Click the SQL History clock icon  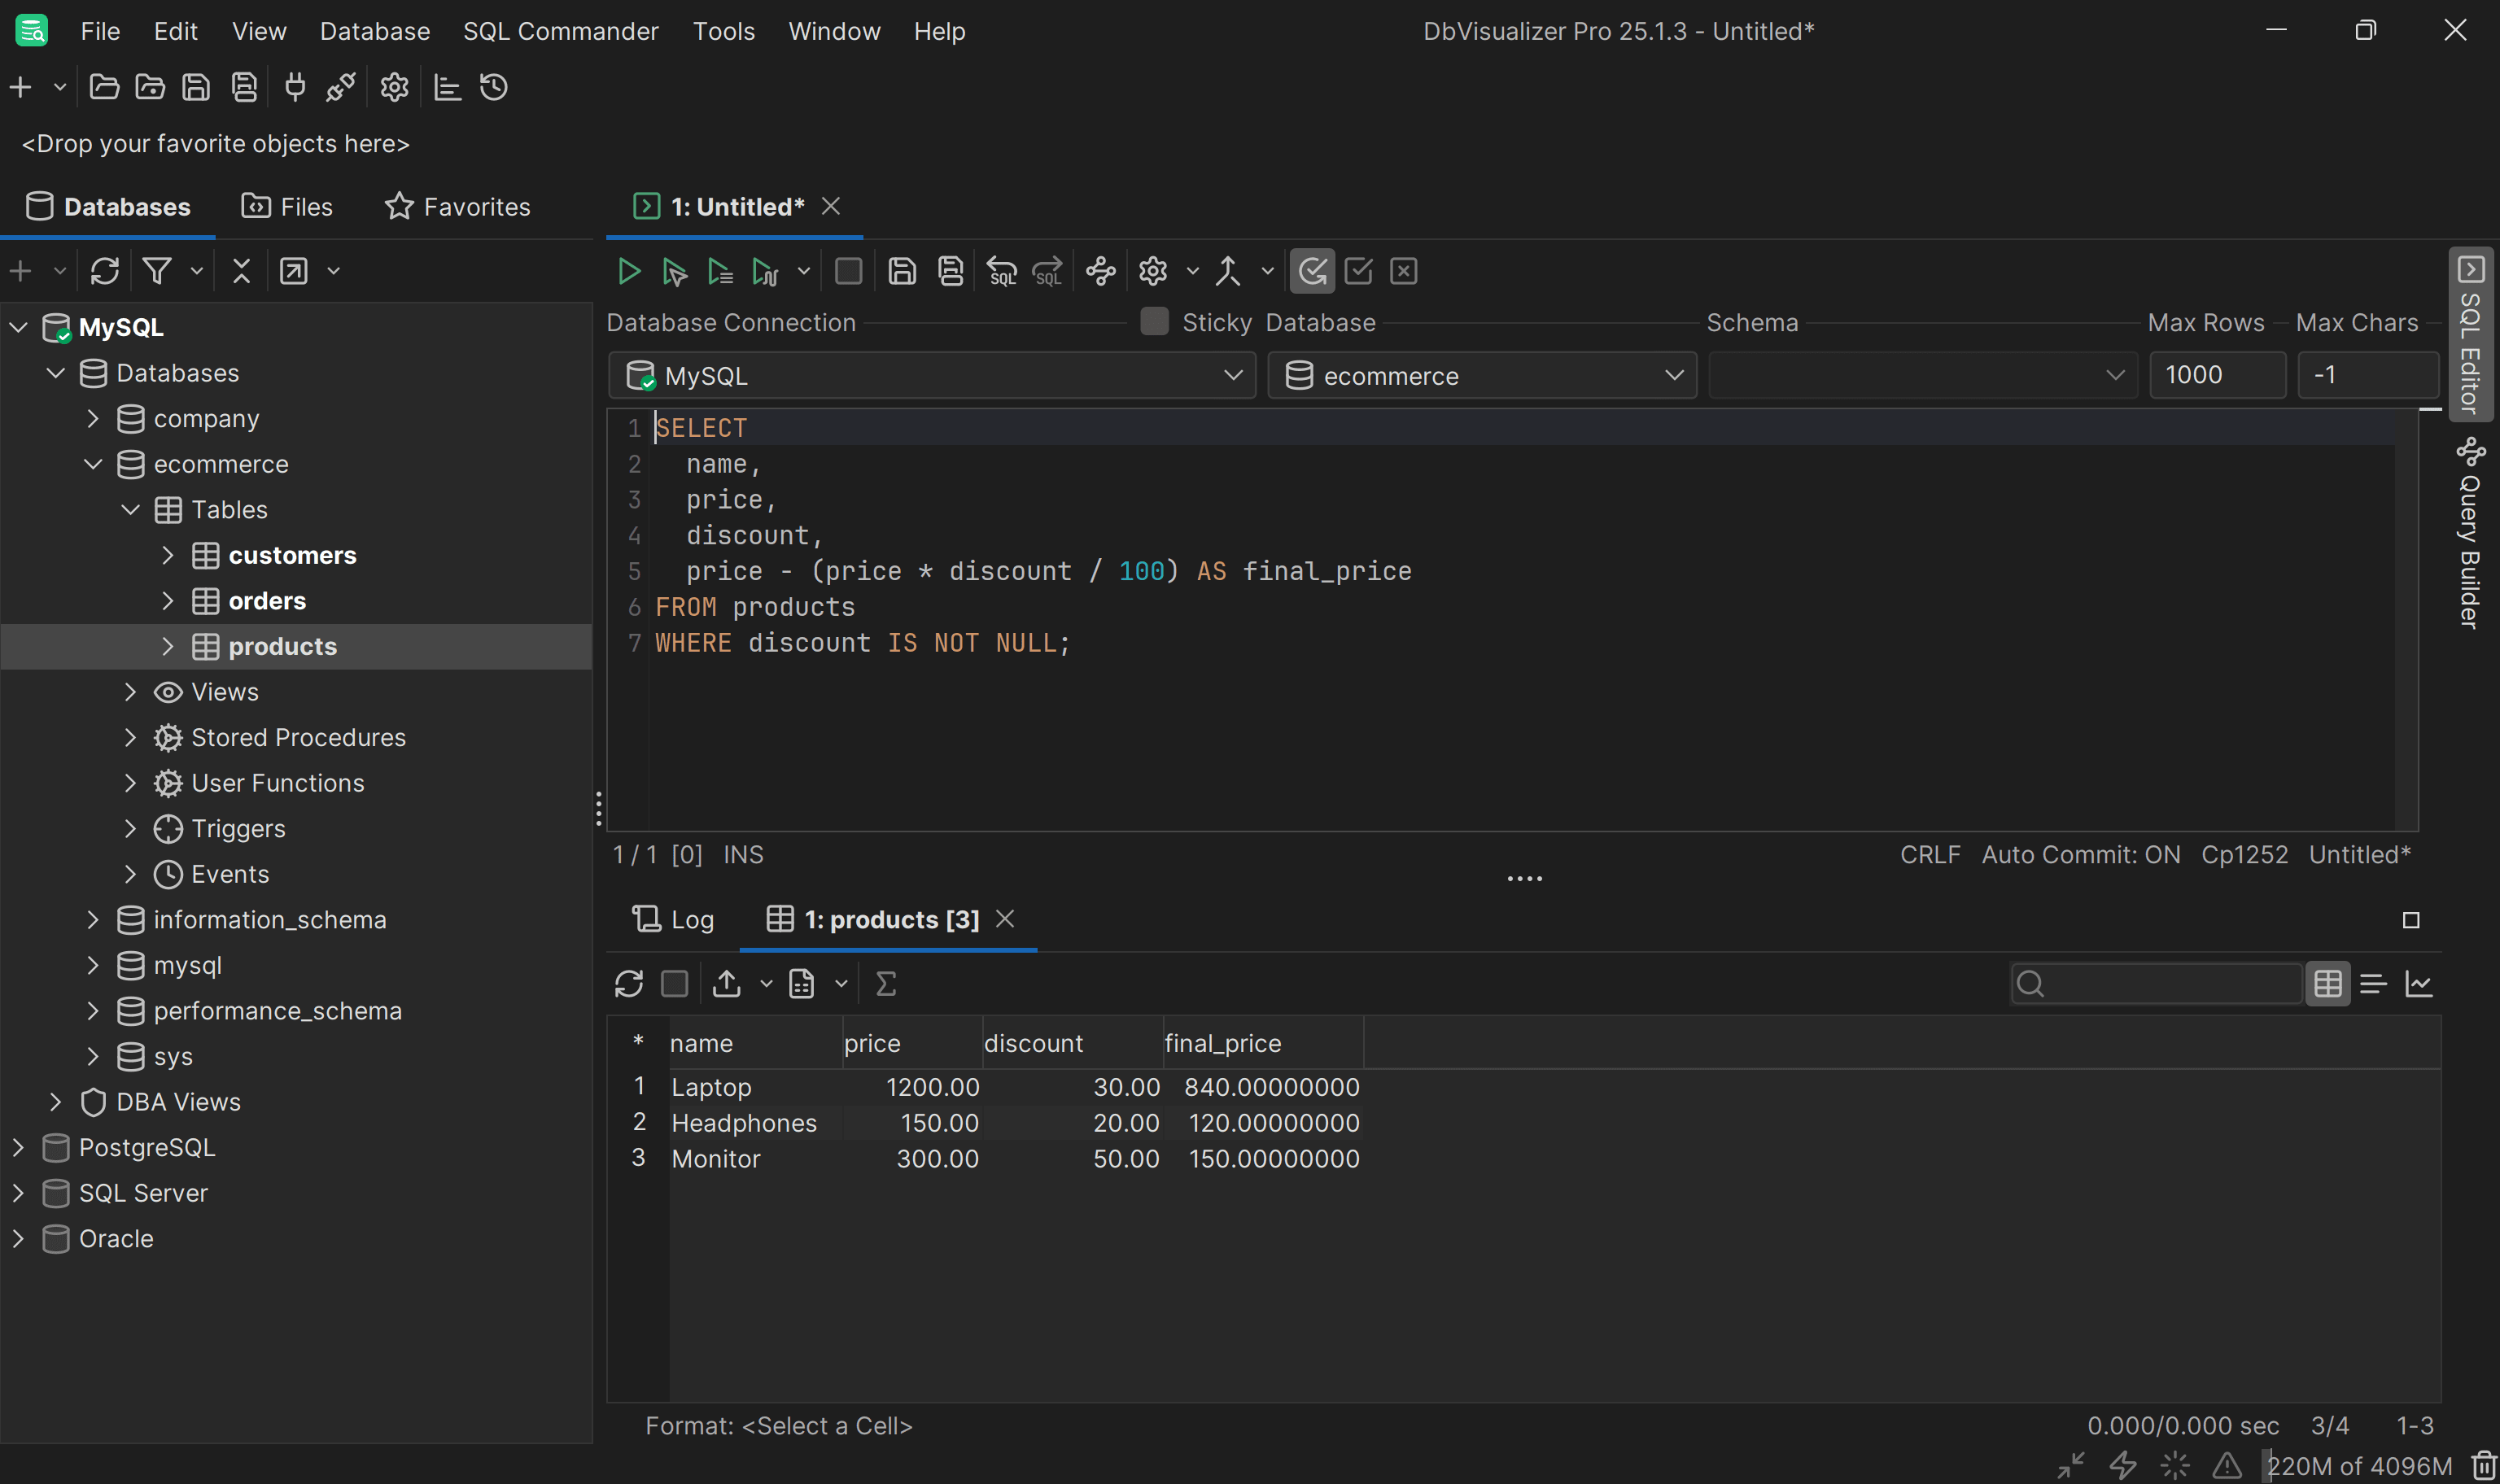pos(494,88)
